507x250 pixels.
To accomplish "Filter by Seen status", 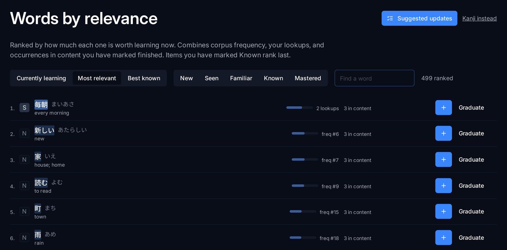I will 212,78.
